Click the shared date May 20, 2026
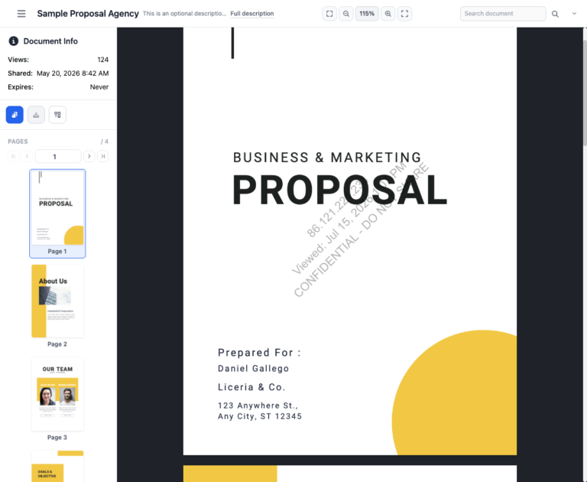Screen dimensions: 587x482 [73, 73]
